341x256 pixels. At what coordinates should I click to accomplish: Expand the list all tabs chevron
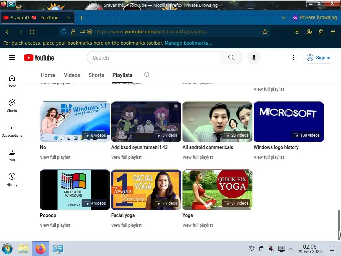pos(284,18)
